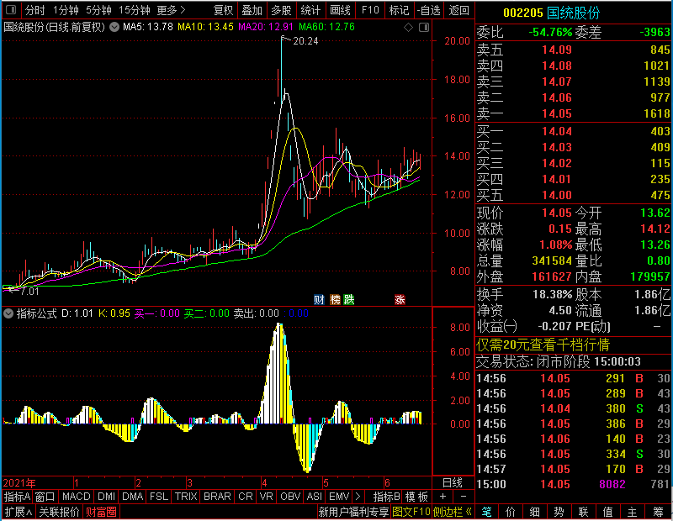The image size is (673, 521).
Task: Toggle 多股 multi-stock view
Action: (281, 10)
